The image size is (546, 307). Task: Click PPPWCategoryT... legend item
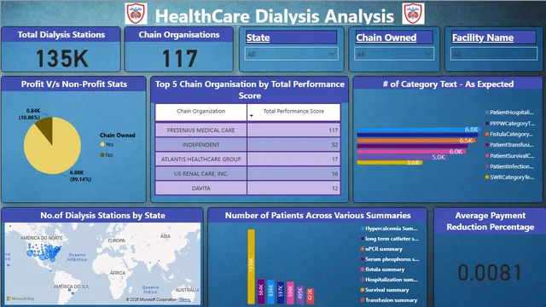(x=509, y=124)
